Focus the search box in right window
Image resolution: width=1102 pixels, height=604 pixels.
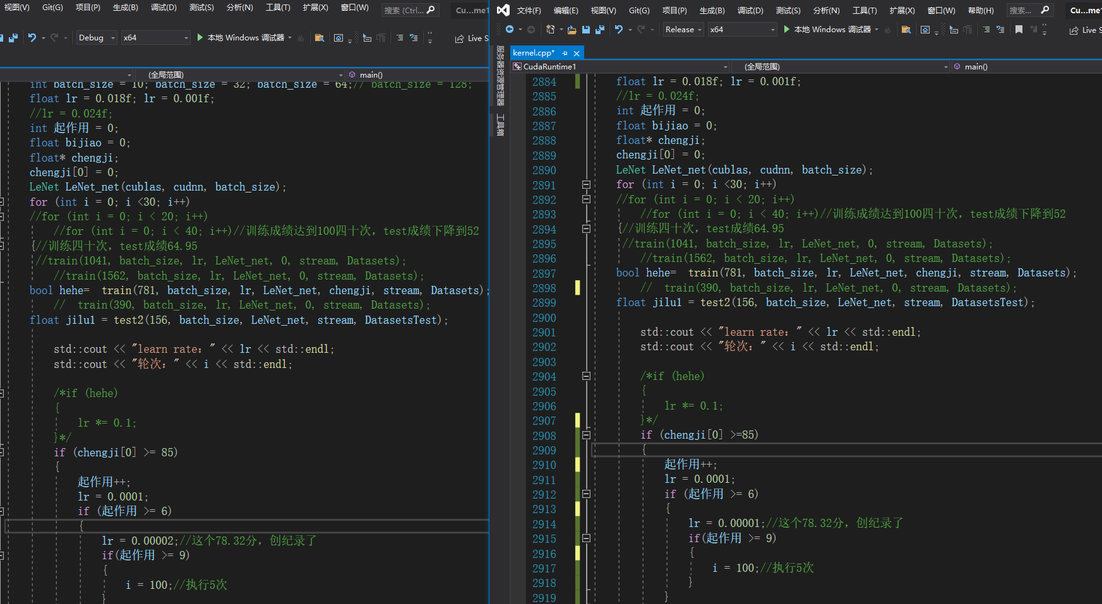point(1029,10)
